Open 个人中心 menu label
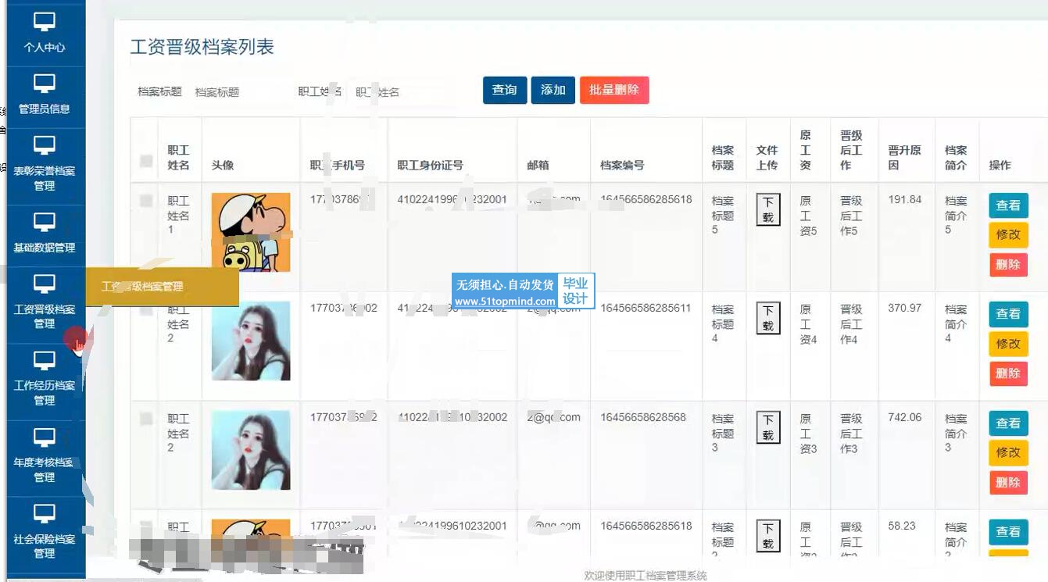This screenshot has width=1048, height=582. point(45,48)
